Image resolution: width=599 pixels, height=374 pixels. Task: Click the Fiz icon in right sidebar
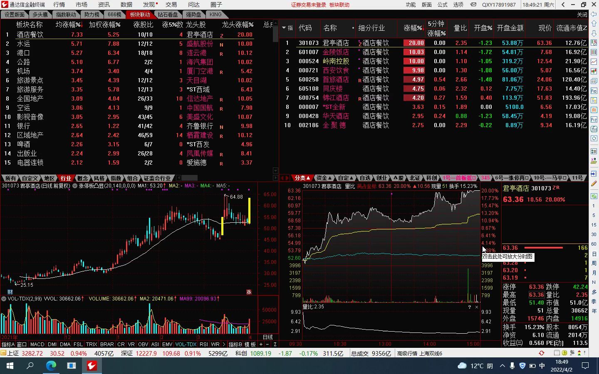594,119
